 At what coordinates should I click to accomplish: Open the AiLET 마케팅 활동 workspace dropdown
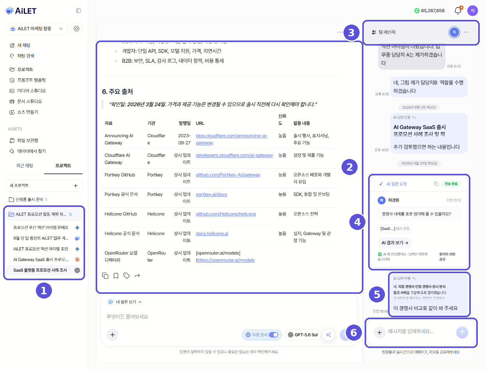pyautogui.click(x=36, y=28)
